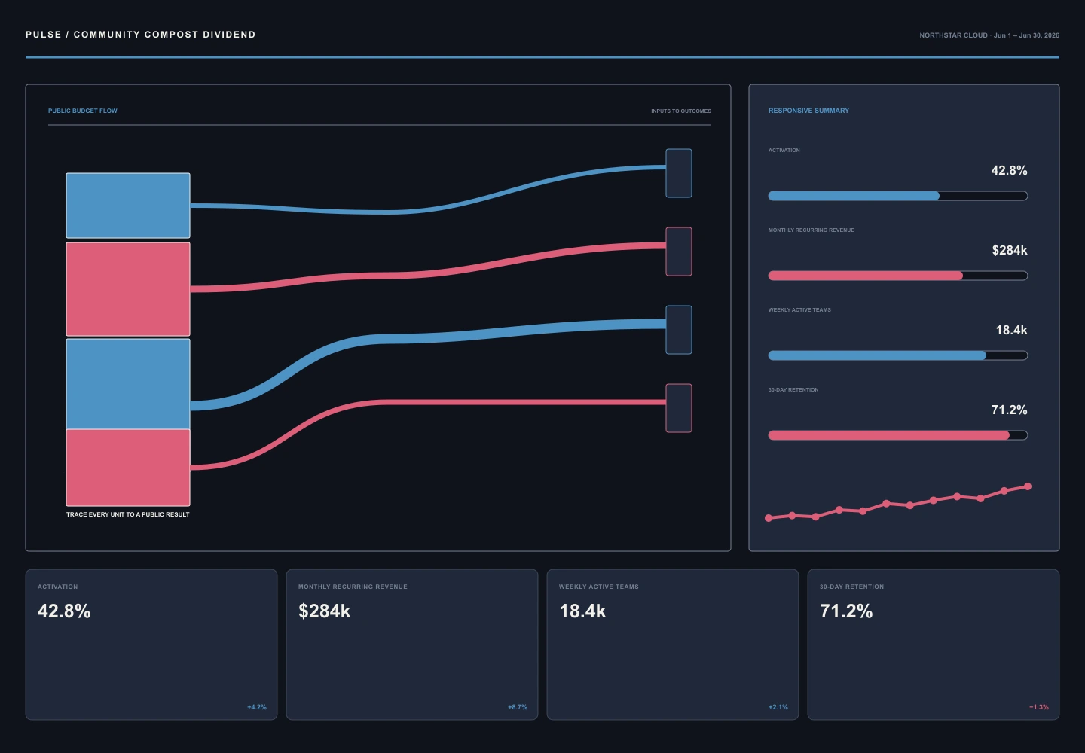
Task: Click the final point of the red sparkline
Action: point(1028,486)
